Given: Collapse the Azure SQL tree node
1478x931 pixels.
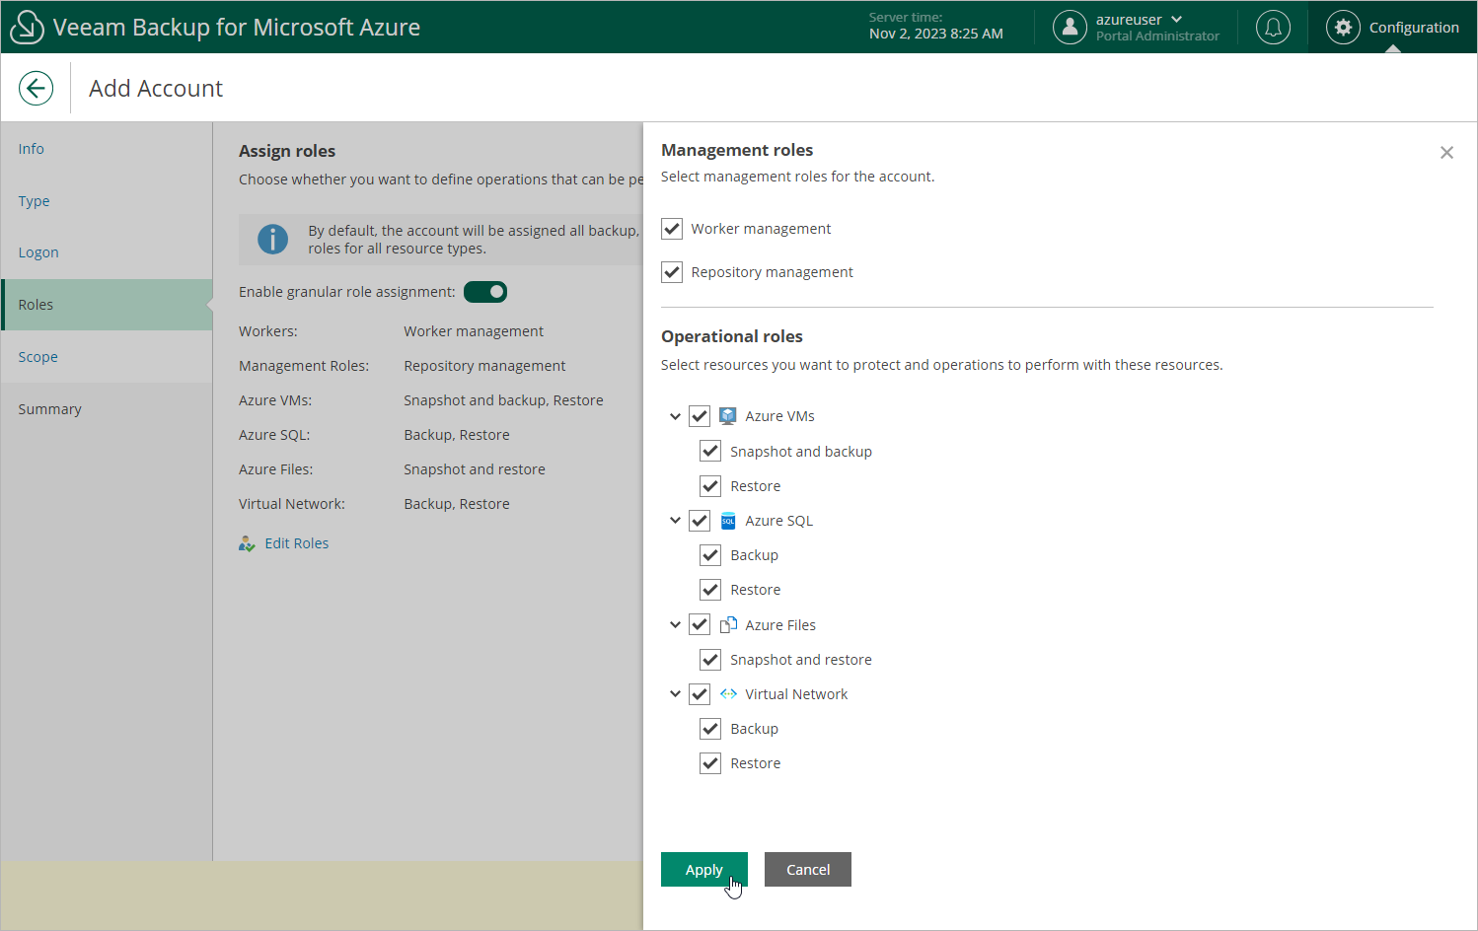Looking at the screenshot, I should point(675,520).
